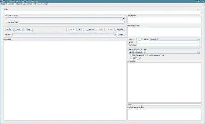Open the Type dropdown set to Abstract

pos(175,39)
